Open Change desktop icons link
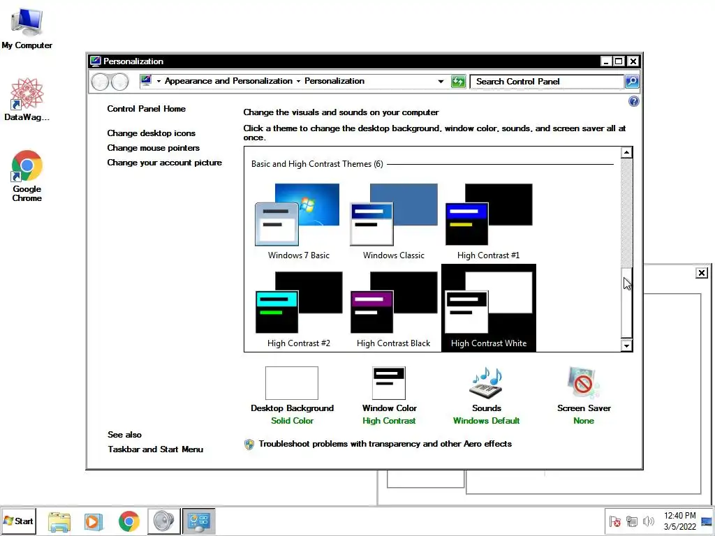 pos(152,133)
